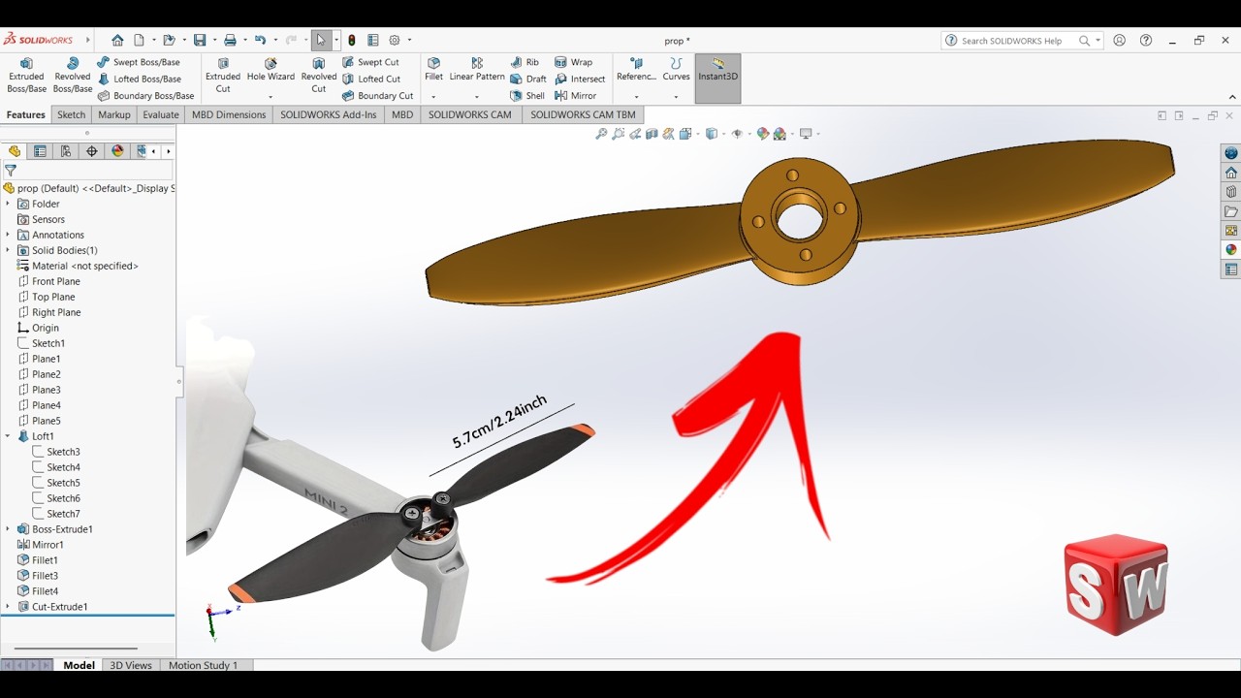This screenshot has height=698, width=1241.
Task: Open the DimXpertManager crosshair tab
Action: click(x=92, y=151)
